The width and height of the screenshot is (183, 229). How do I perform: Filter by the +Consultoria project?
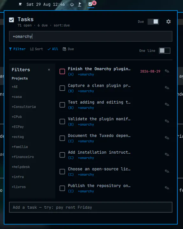click(x=24, y=107)
